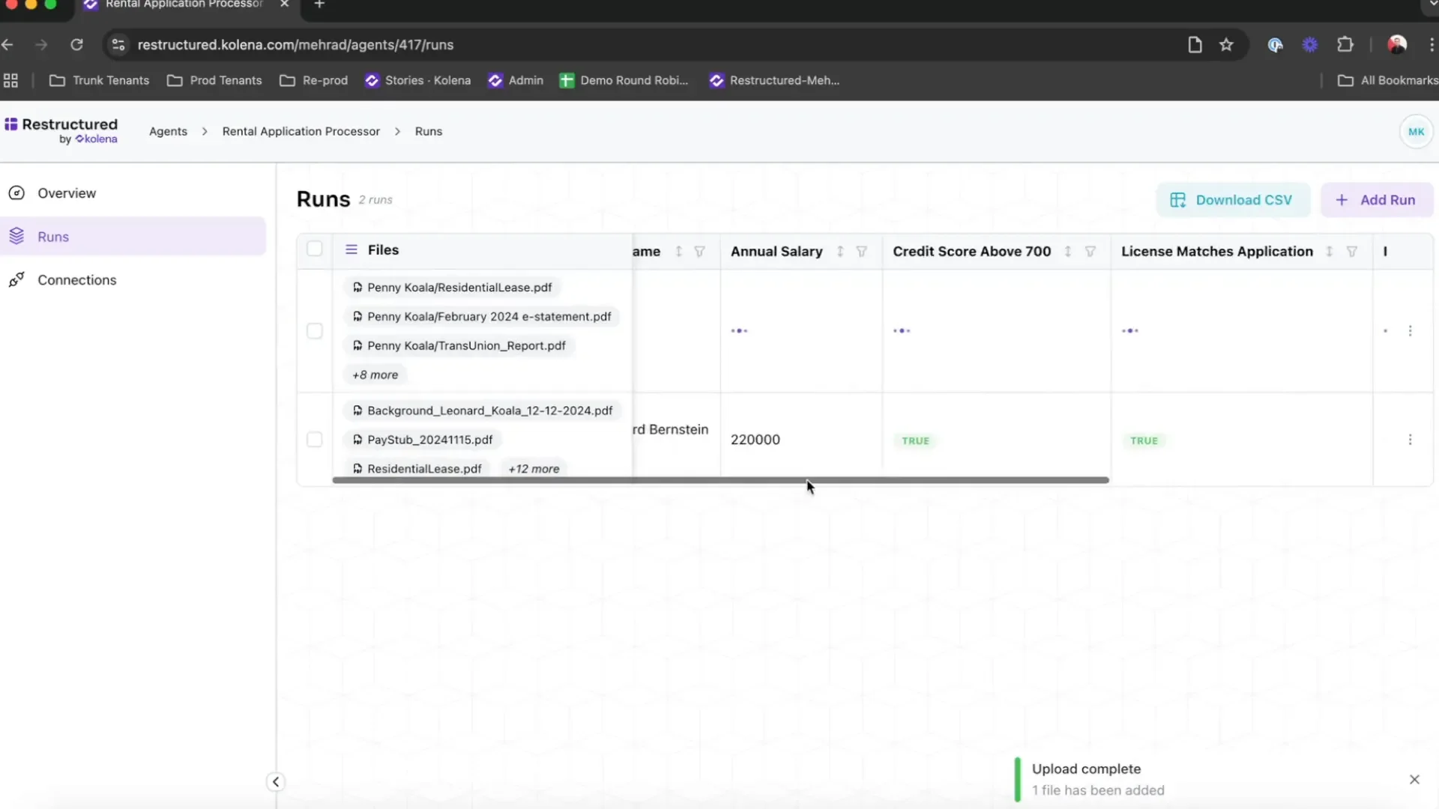The width and height of the screenshot is (1439, 809).
Task: Check the select-all checkbox in the table header
Action: pyautogui.click(x=315, y=249)
